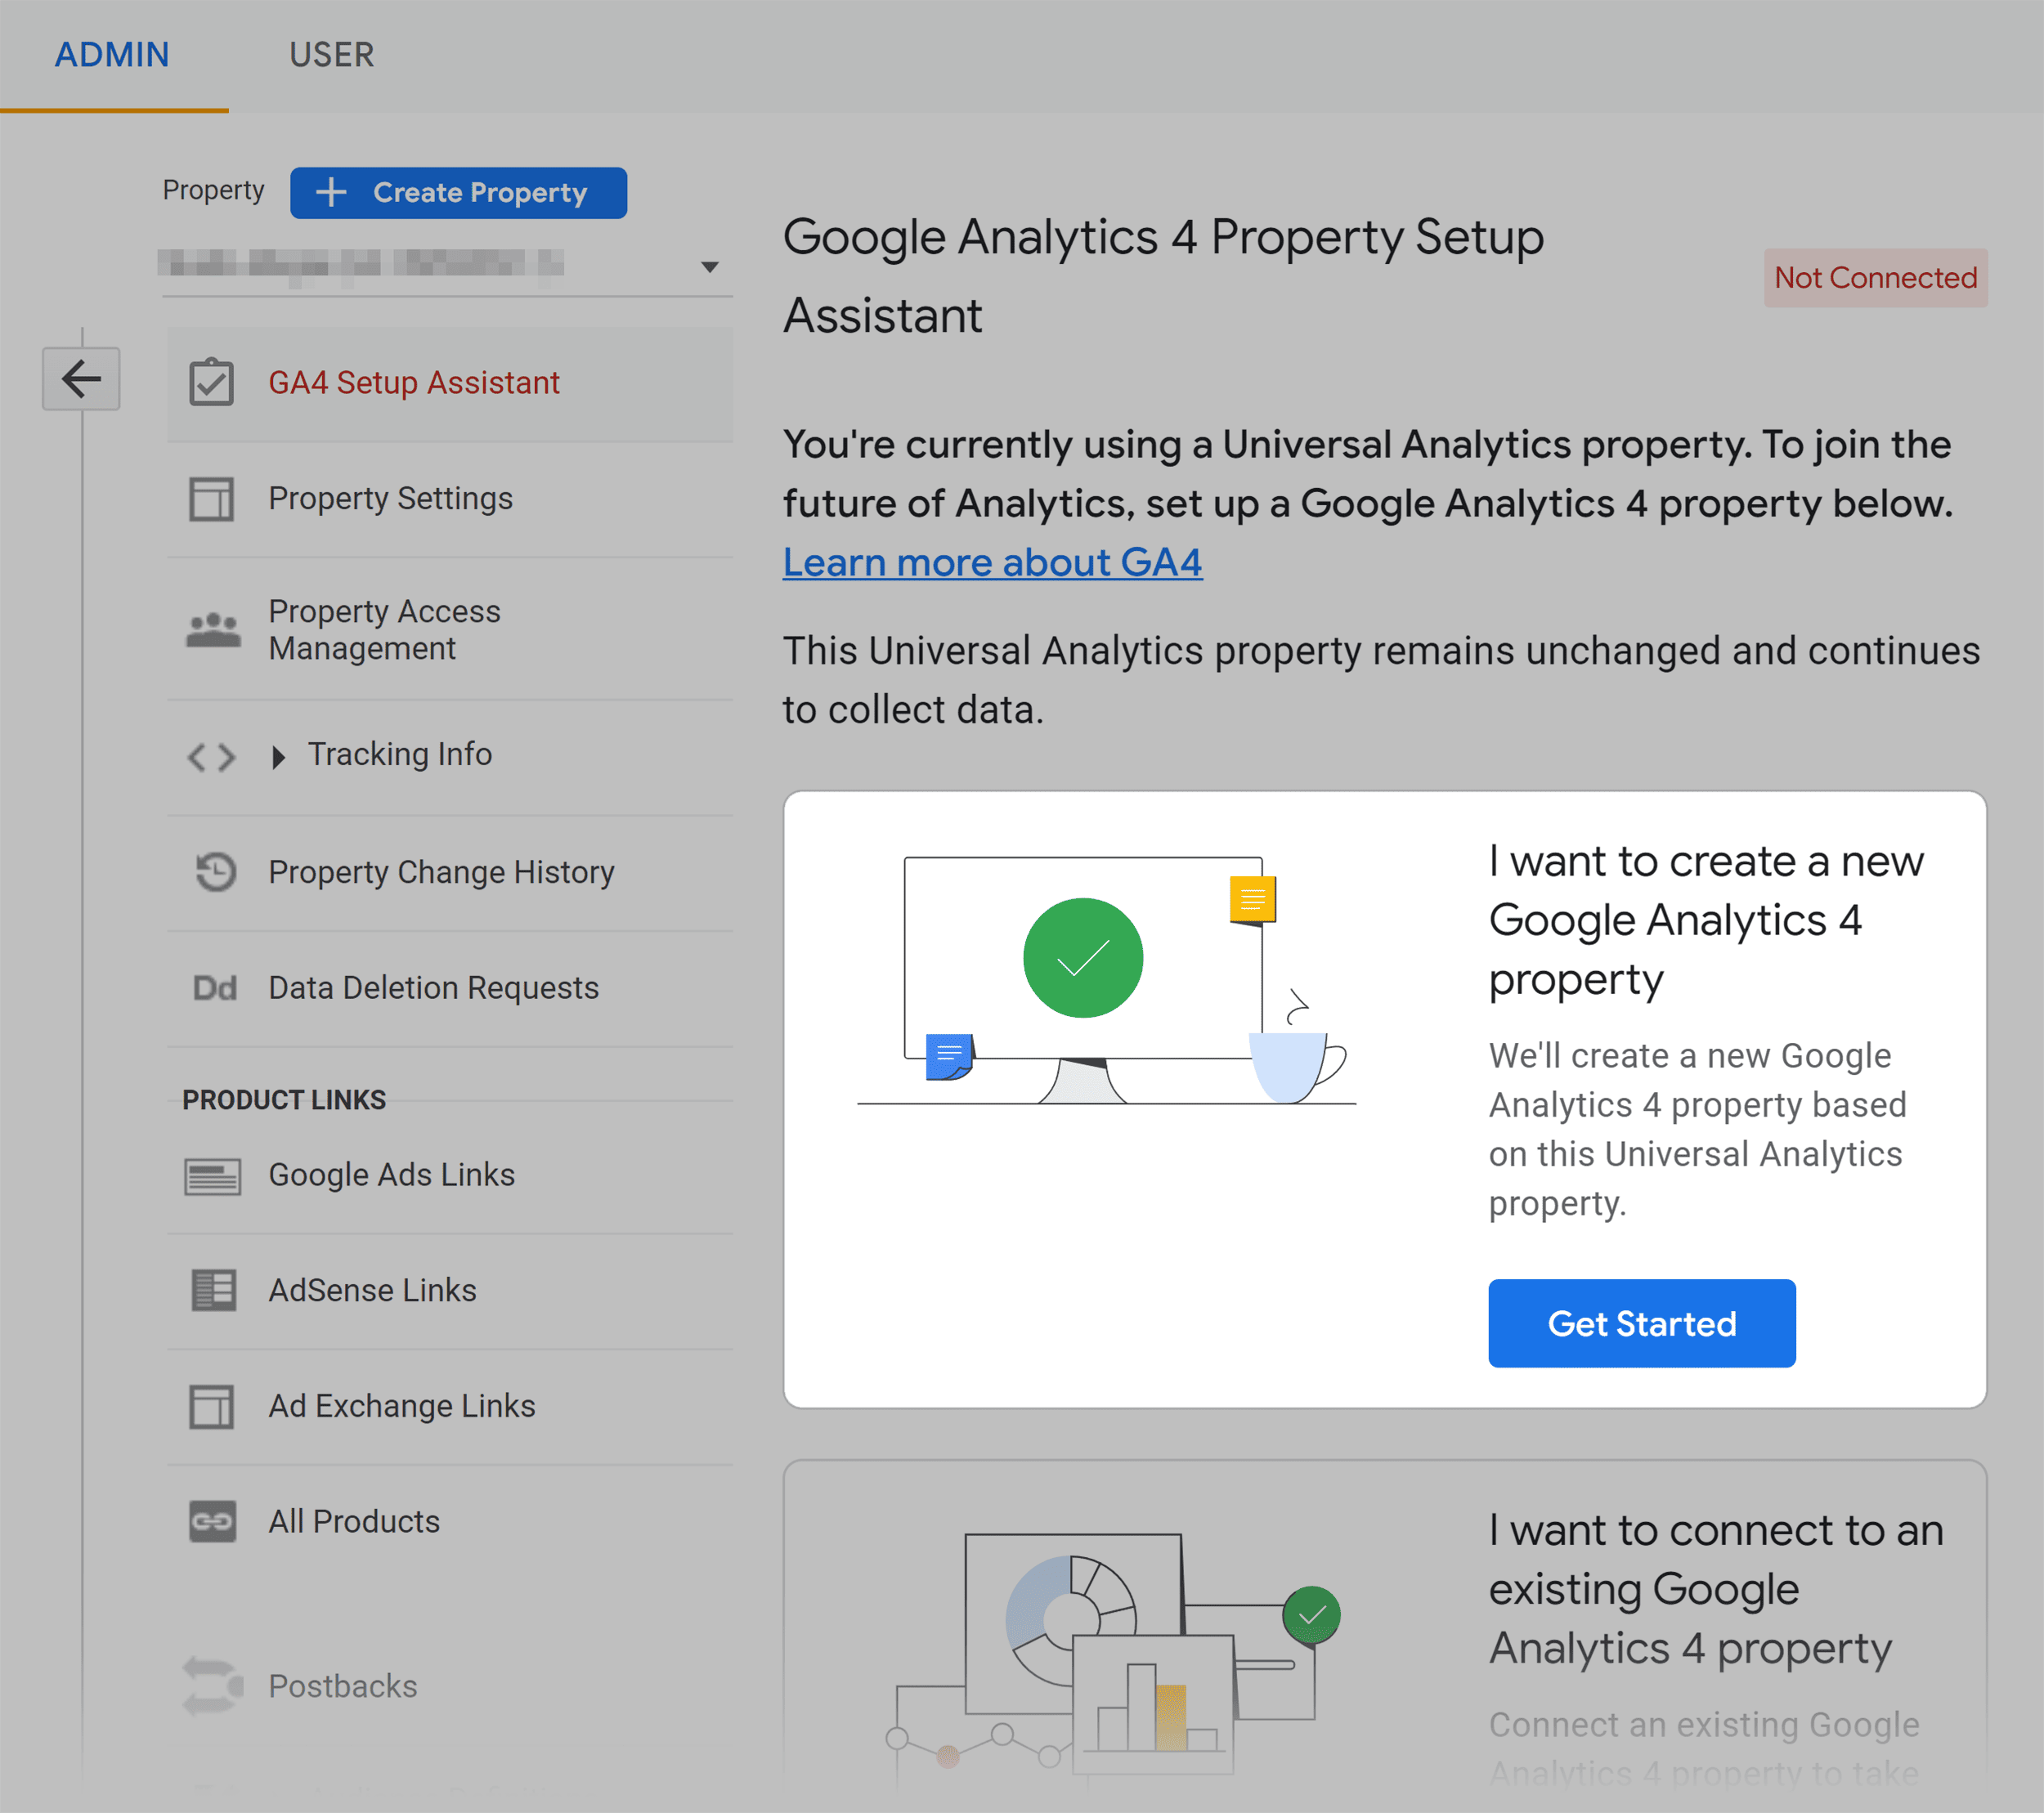The image size is (2044, 1813).
Task: Click the AdSense Links icon
Action: click(x=213, y=1290)
